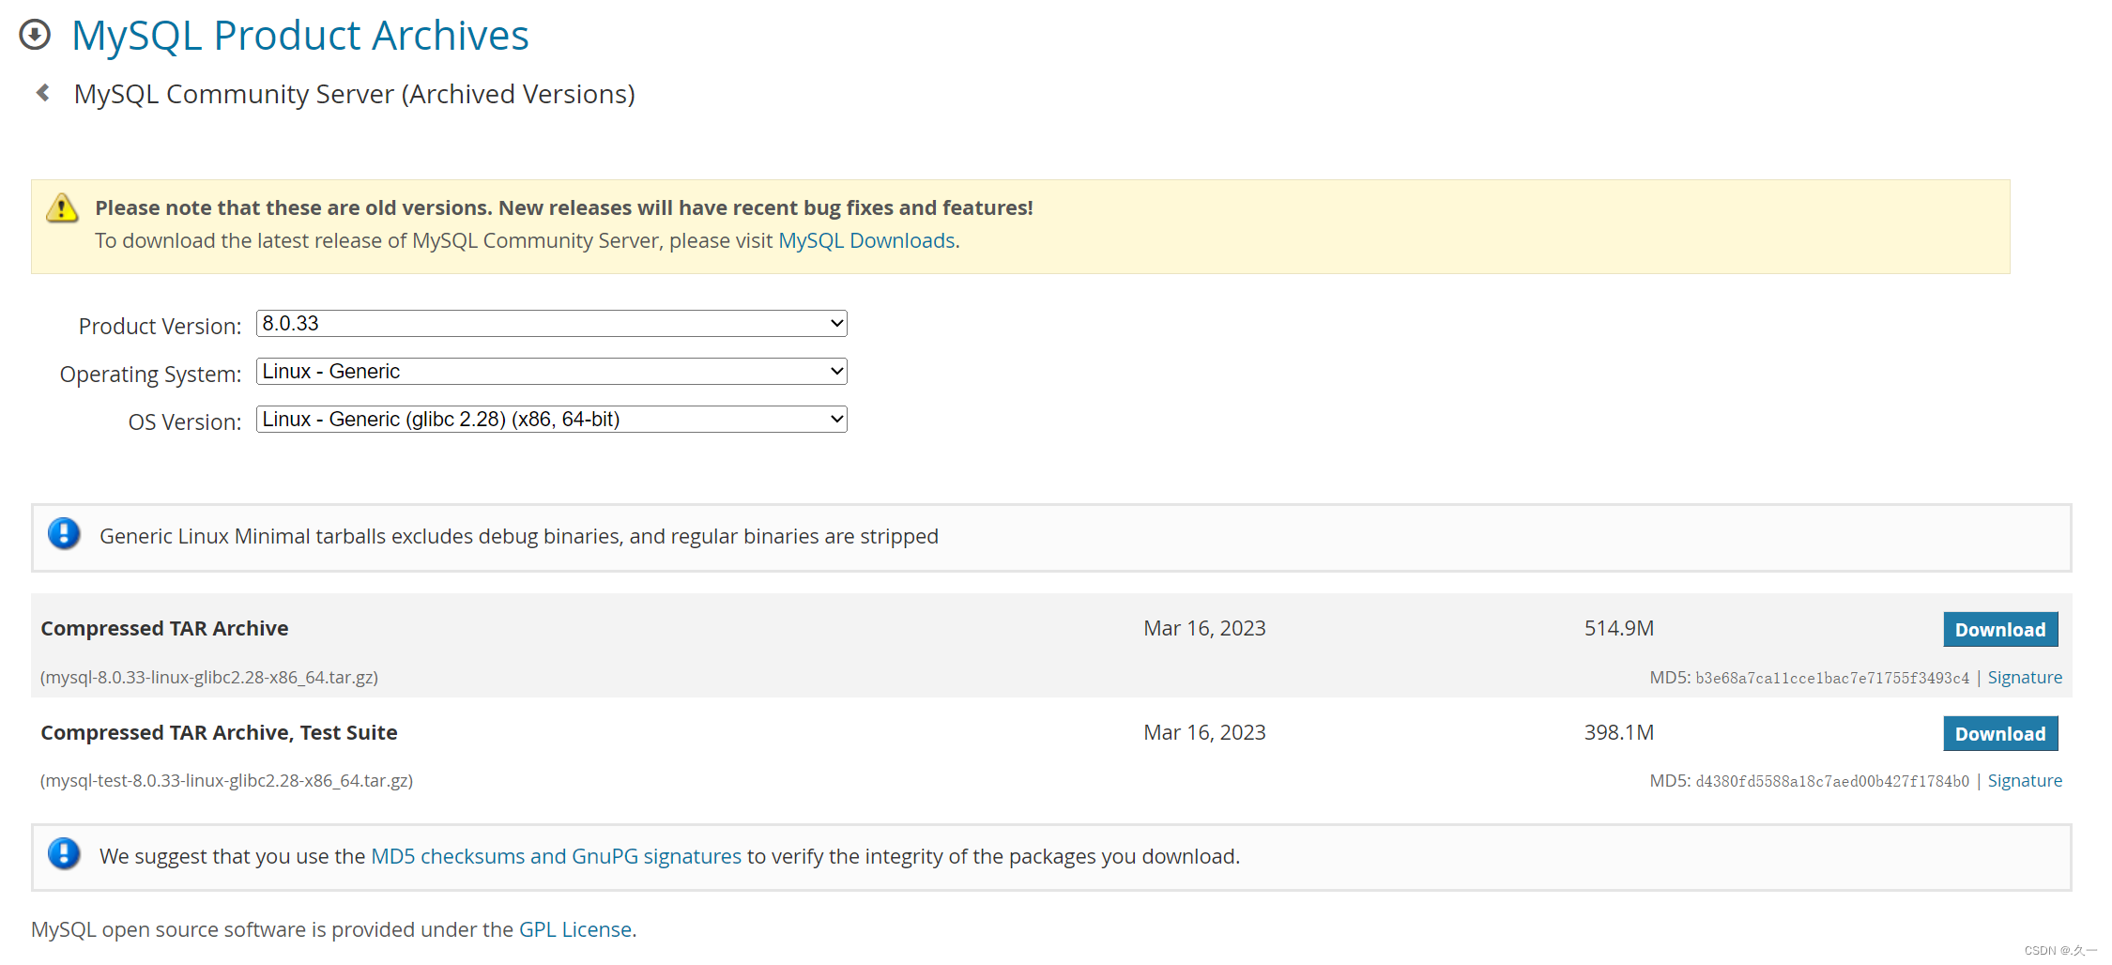Click the Compressed TAR Archive title text
This screenshot has width=2112, height=965.
pyautogui.click(x=164, y=629)
